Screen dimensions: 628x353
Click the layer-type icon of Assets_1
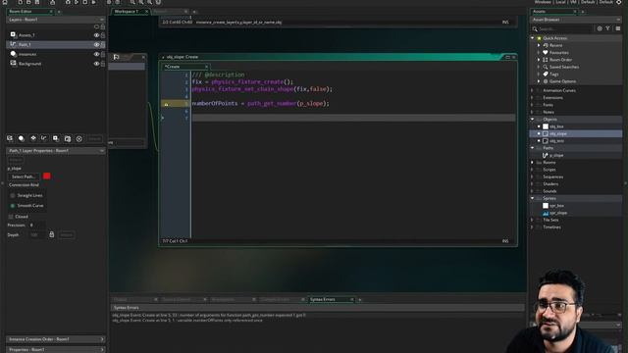pyautogui.click(x=13, y=35)
